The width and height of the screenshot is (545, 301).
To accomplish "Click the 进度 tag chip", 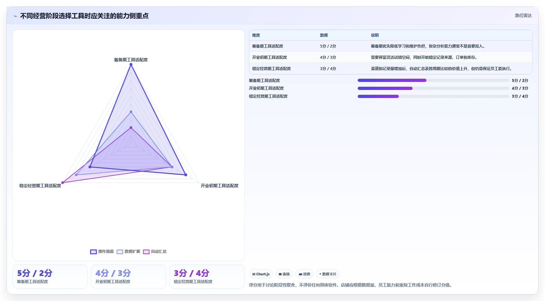I will [304, 274].
